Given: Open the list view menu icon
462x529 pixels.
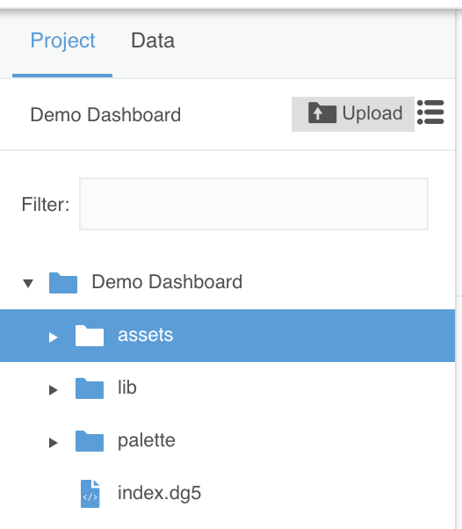Looking at the screenshot, I should point(430,112).
